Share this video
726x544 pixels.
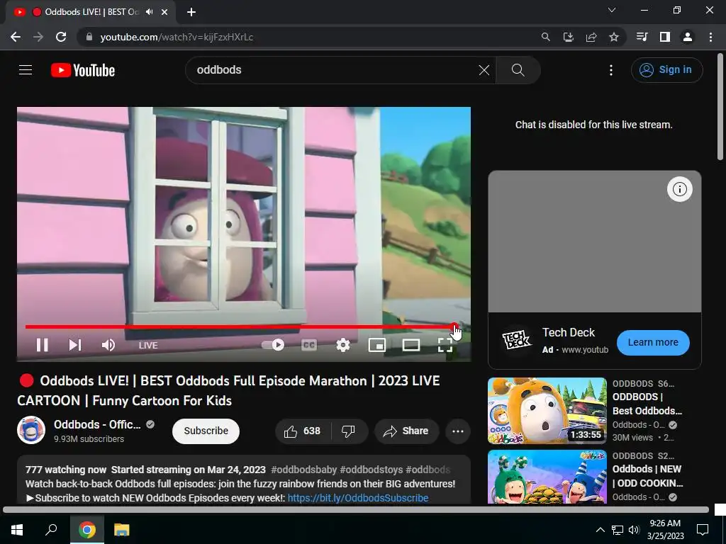click(x=406, y=431)
